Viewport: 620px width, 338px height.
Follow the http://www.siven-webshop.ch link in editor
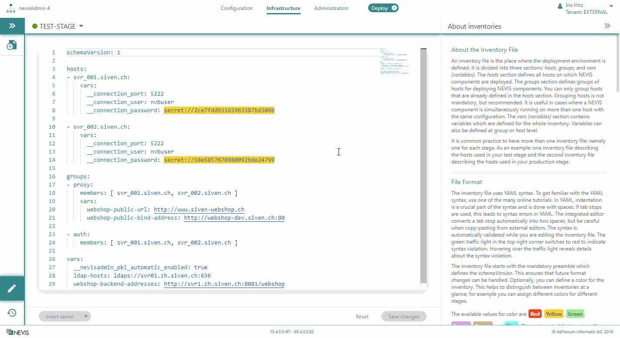point(199,210)
